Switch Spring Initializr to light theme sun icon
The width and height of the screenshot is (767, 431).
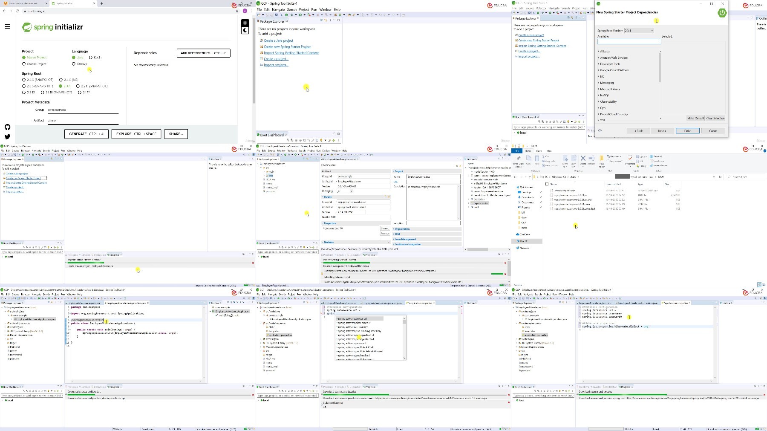tap(245, 23)
